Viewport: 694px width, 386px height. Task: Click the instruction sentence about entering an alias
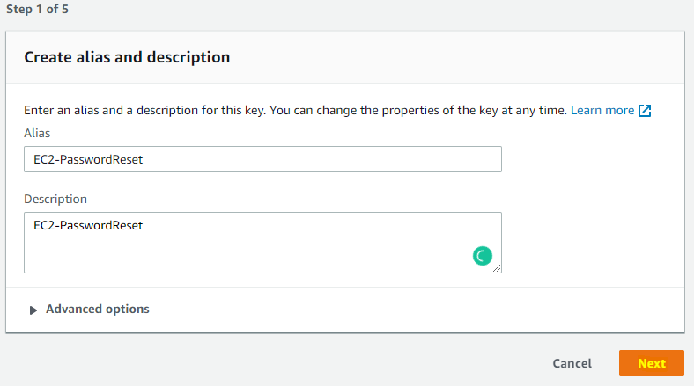point(295,111)
